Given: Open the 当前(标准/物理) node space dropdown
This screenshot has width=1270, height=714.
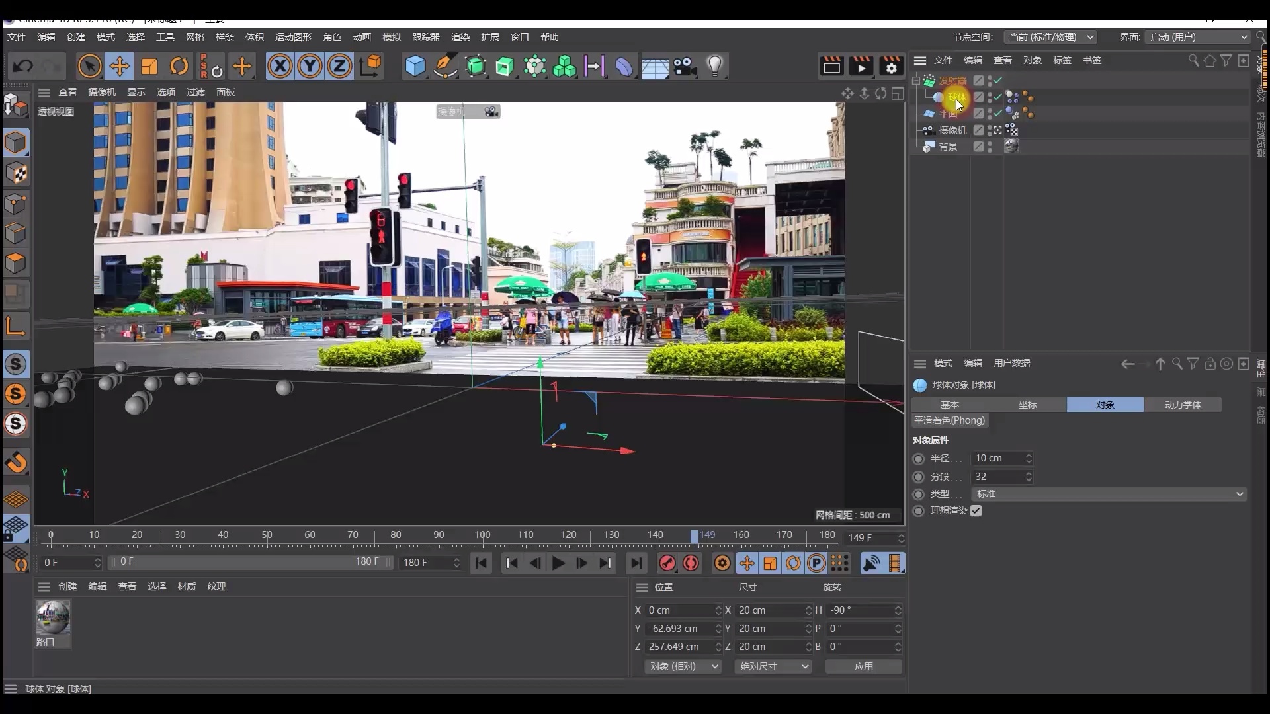Looking at the screenshot, I should coord(1050,37).
